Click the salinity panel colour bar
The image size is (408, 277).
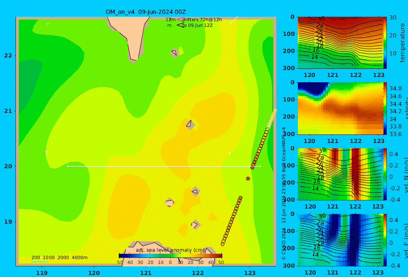coord(385,108)
